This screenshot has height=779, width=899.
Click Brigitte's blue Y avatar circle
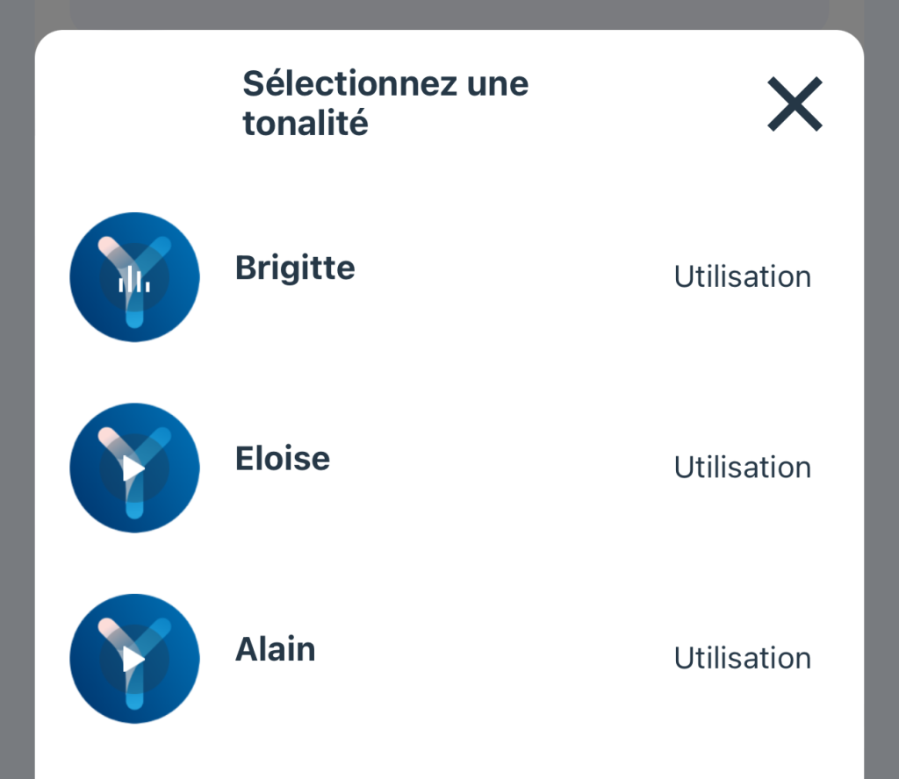(x=134, y=277)
